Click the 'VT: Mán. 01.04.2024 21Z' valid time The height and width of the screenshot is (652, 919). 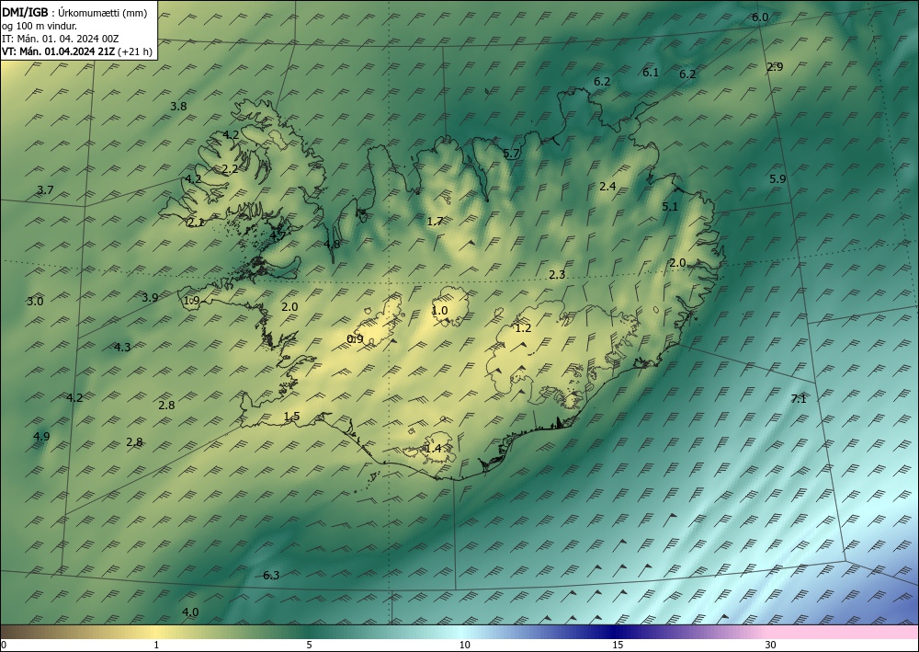coord(59,51)
